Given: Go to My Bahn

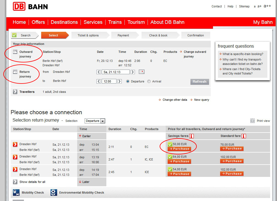Looking at the screenshot, I should coord(263,22).
